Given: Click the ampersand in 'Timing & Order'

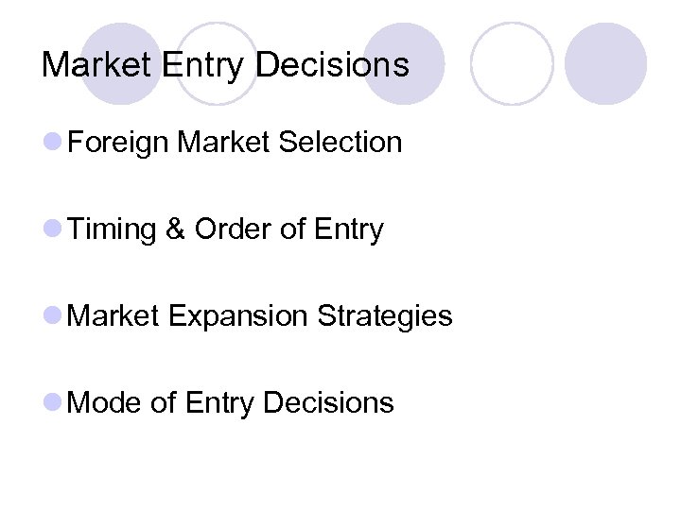Looking at the screenshot, I should tap(175, 229).
